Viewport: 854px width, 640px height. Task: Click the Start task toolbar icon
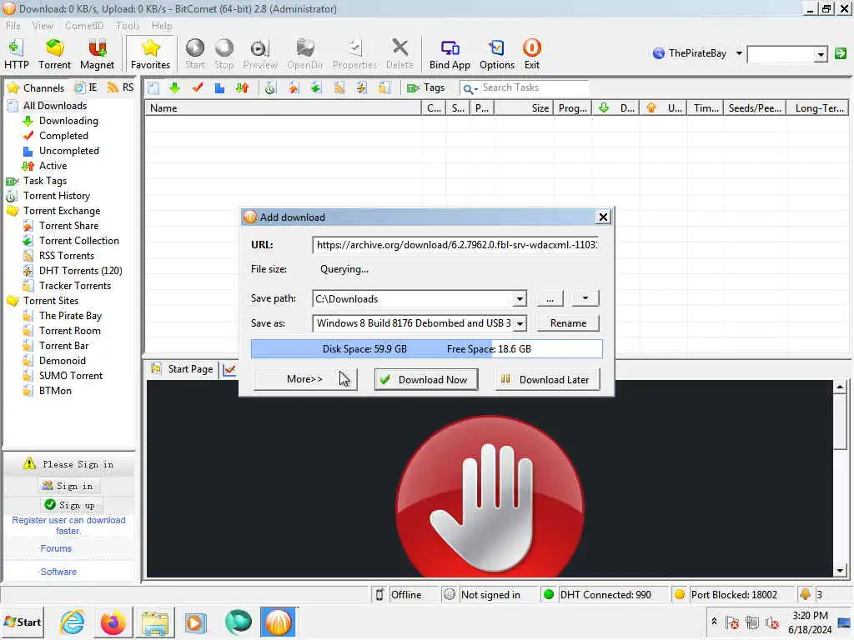pos(194,54)
